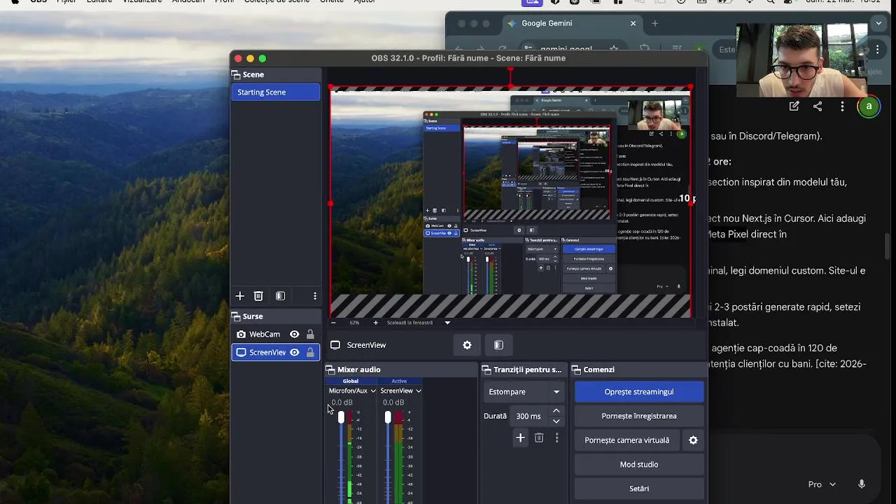Click the 'Mixer audio' panel title
The height and width of the screenshot is (504, 896).
tap(359, 370)
